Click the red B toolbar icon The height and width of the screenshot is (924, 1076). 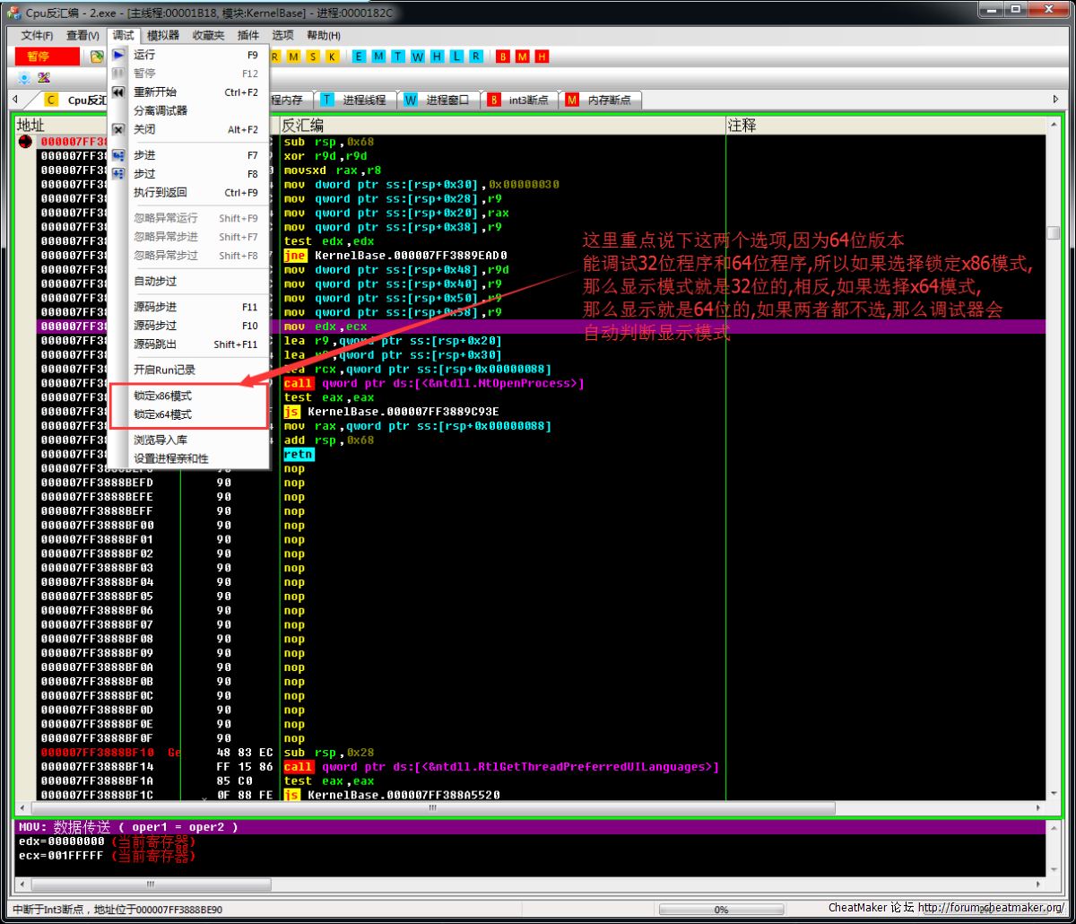click(503, 57)
